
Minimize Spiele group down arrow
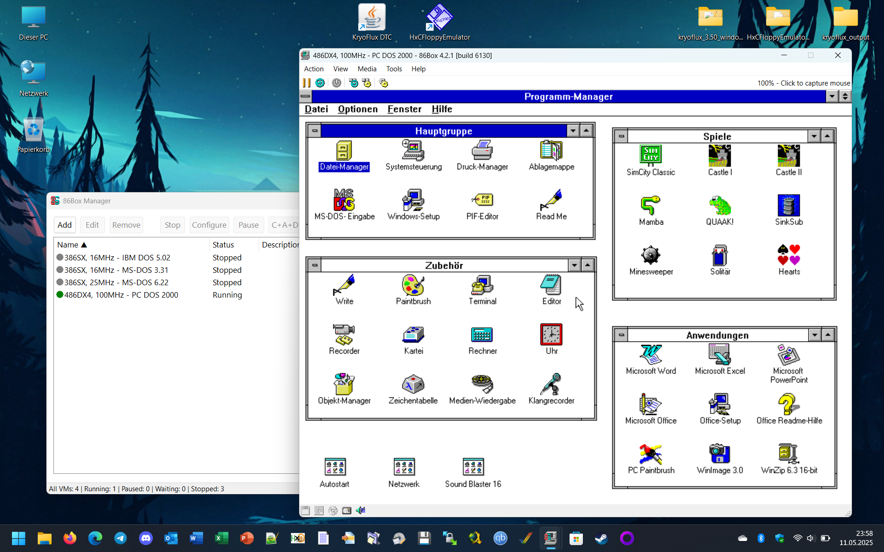pyautogui.click(x=814, y=136)
